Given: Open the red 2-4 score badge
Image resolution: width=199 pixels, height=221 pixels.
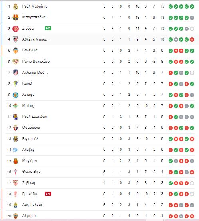Looking at the screenshot, I should (48, 194).
